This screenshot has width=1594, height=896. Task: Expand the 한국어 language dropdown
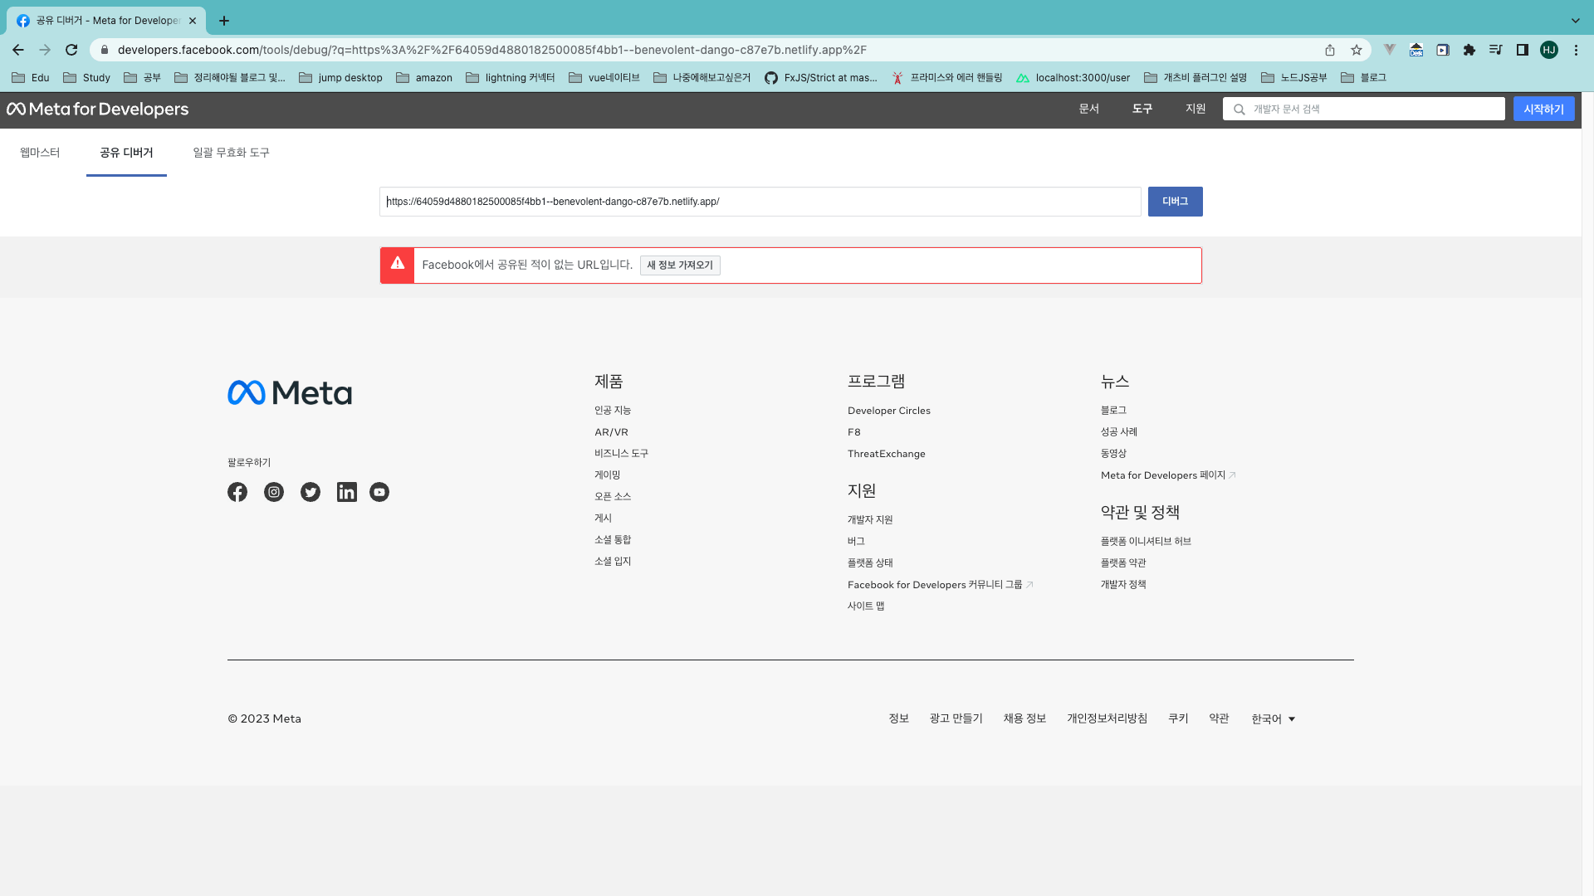click(x=1274, y=719)
